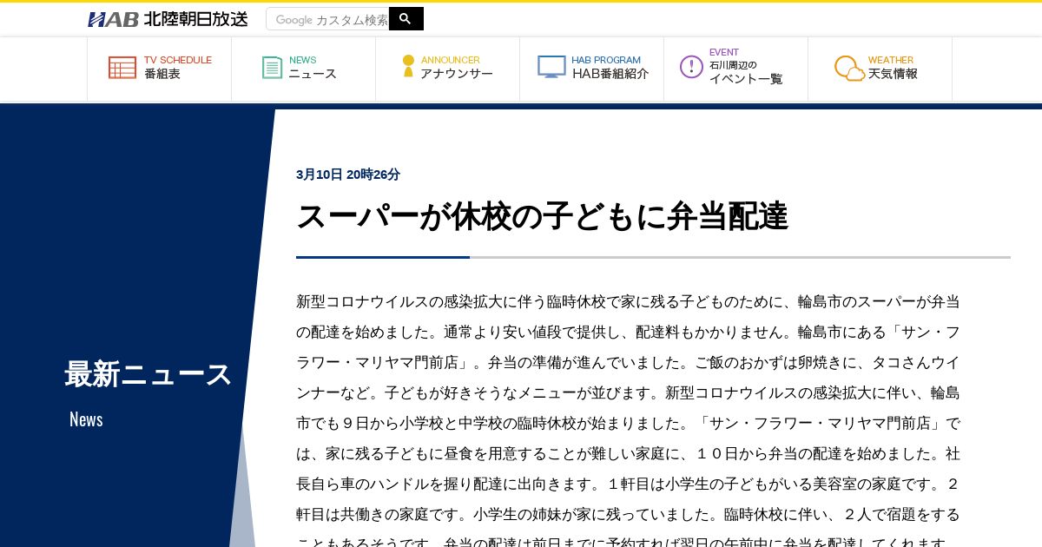Click the yellow announcer person icon
The width and height of the screenshot is (1042, 547).
coord(408,67)
